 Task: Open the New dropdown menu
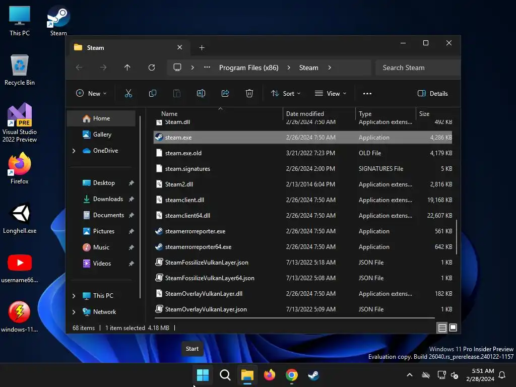[91, 93]
